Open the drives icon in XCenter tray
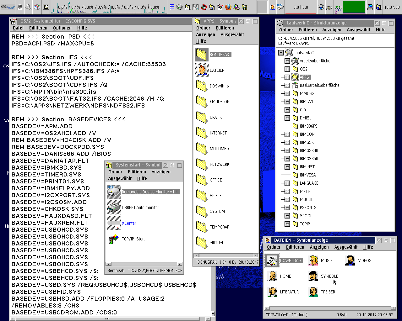402x321 pixels. tap(179, 7)
